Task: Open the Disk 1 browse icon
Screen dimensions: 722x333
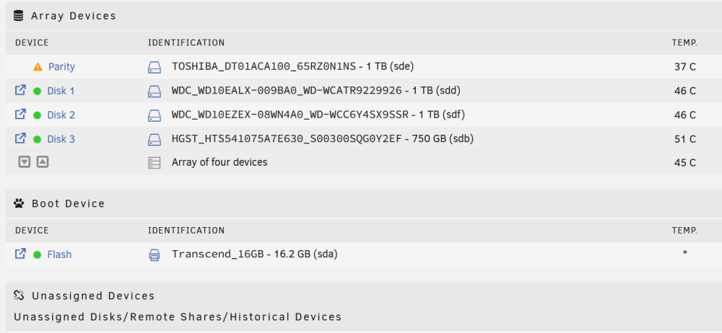Action: [20, 90]
